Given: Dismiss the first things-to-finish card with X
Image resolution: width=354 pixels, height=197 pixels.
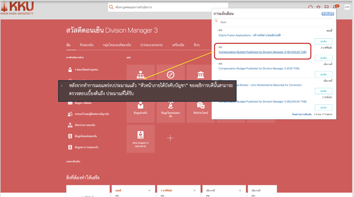Looking at the screenshot, I should pos(149,190).
